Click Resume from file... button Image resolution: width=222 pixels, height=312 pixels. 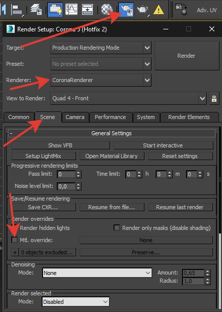click(x=112, y=207)
